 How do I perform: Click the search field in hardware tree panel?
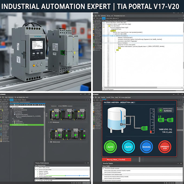tap(27, 107)
